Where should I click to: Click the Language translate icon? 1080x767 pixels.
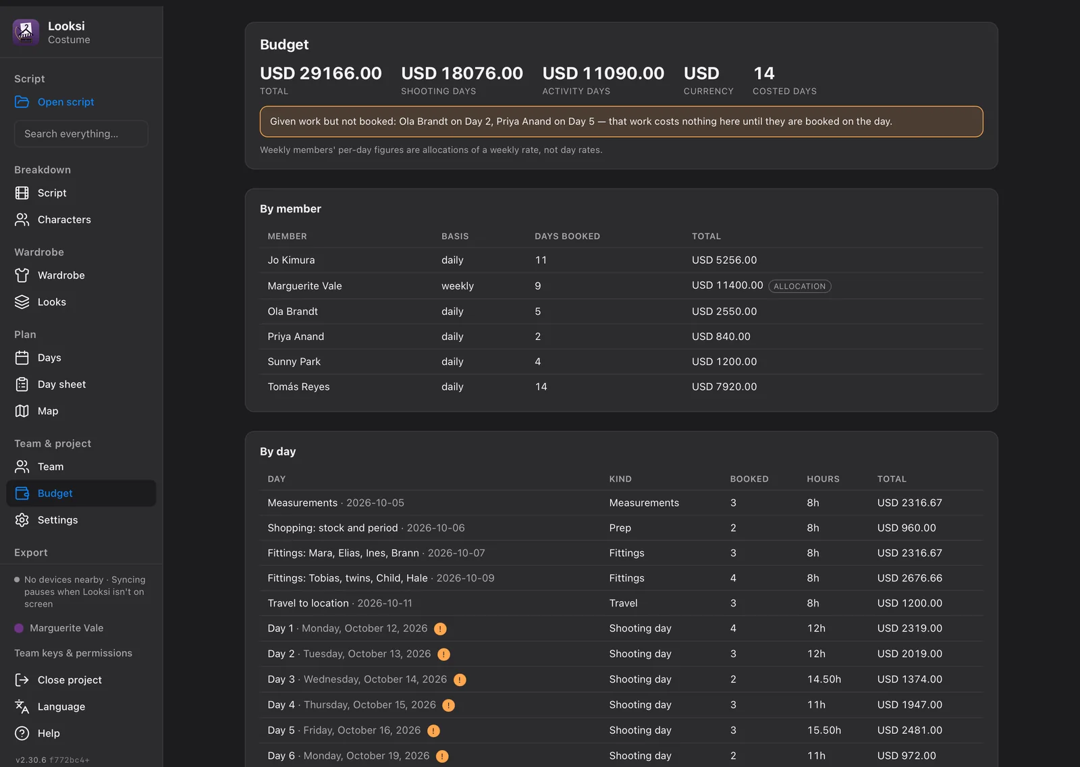pos(22,706)
